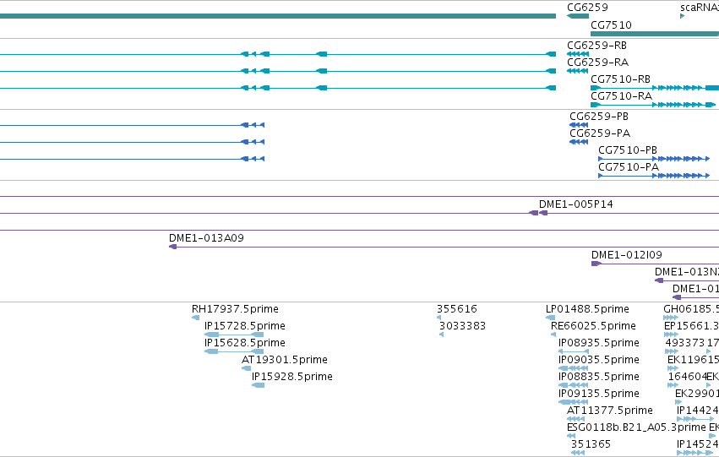Open the LP01488.5prime EST

(587, 309)
